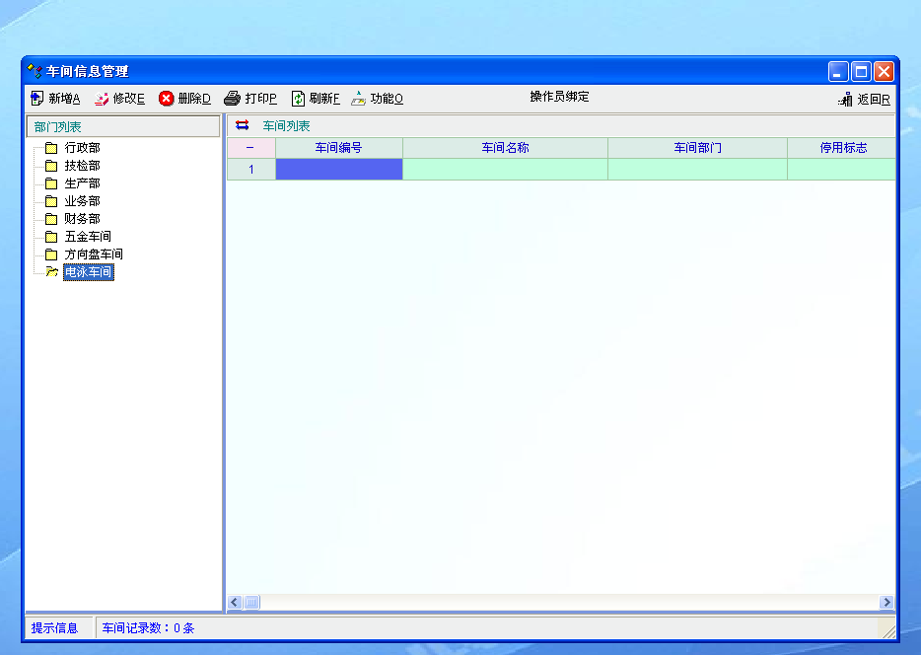Click the 车间名称 column header

click(505, 148)
